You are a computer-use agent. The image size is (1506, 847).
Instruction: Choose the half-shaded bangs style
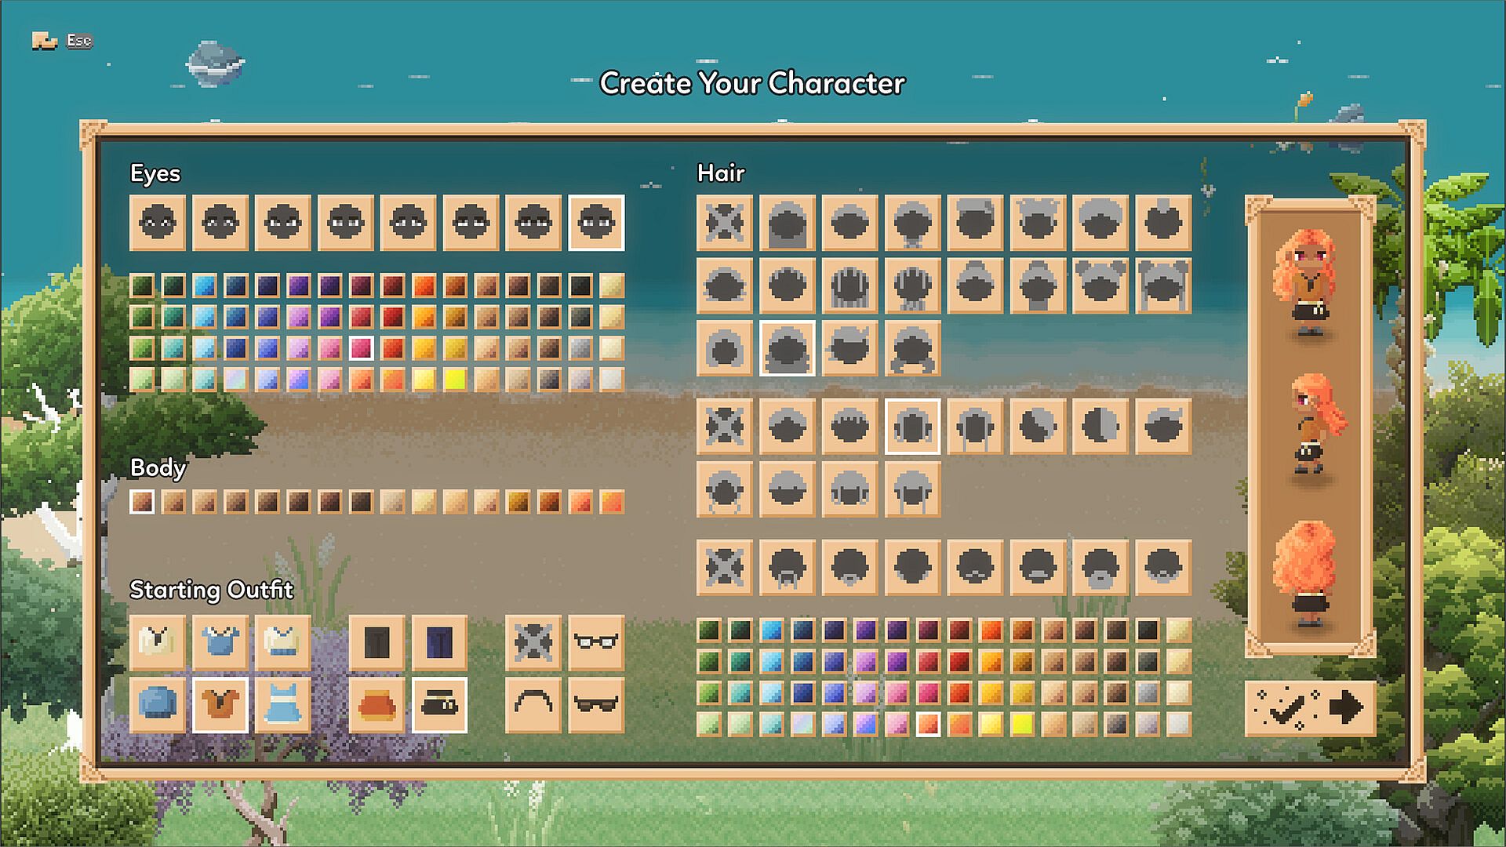tap(1100, 427)
